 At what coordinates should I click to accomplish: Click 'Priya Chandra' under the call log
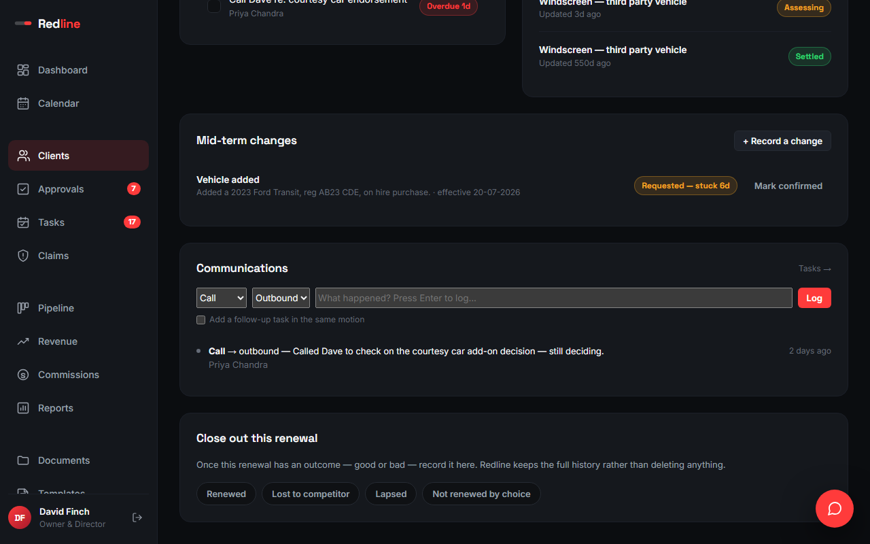tap(238, 364)
